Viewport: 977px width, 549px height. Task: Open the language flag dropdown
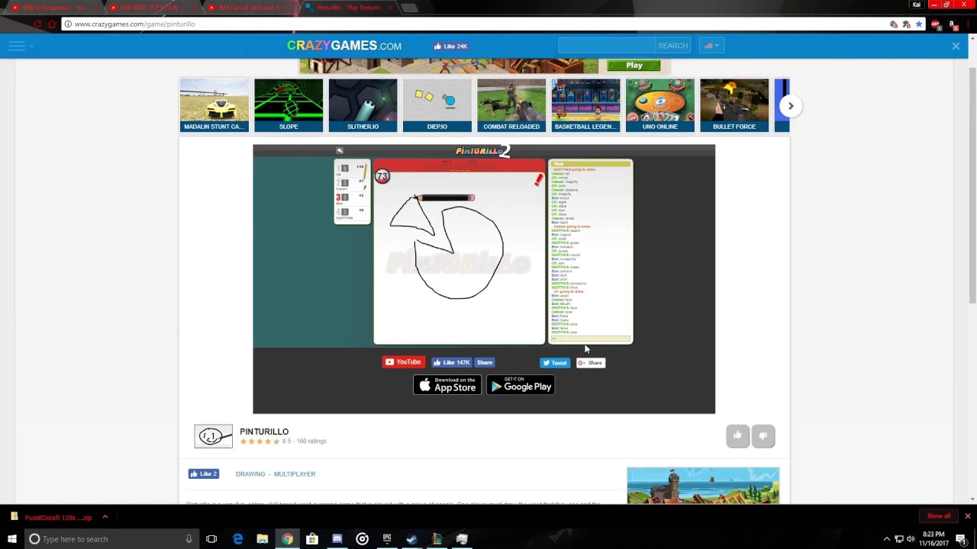pyautogui.click(x=711, y=46)
